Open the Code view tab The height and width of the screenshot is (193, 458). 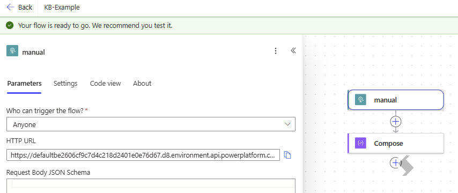pos(105,84)
